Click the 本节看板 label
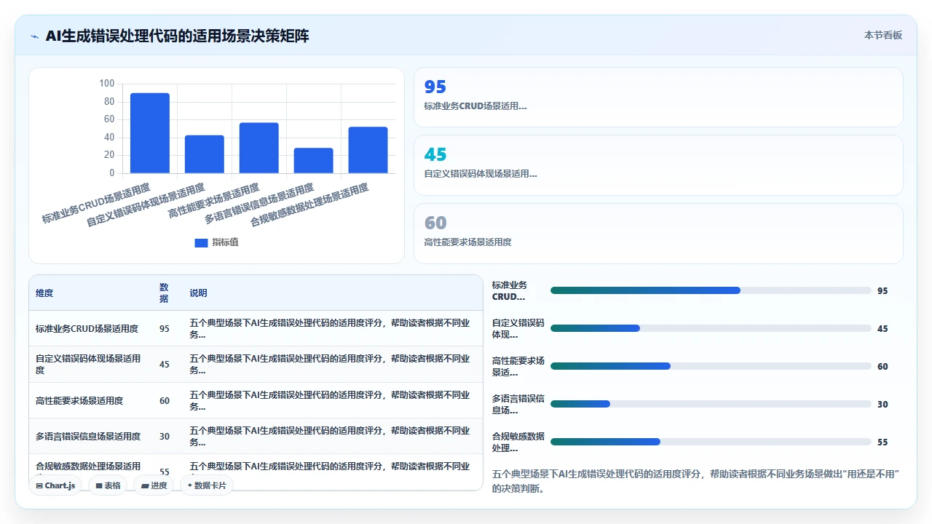The width and height of the screenshot is (932, 524). point(883,35)
